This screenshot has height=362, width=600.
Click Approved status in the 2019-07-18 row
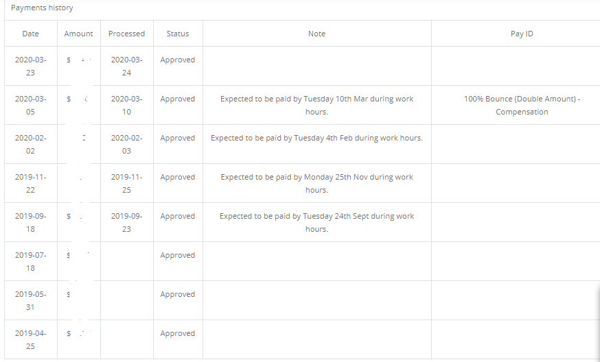pyautogui.click(x=177, y=255)
